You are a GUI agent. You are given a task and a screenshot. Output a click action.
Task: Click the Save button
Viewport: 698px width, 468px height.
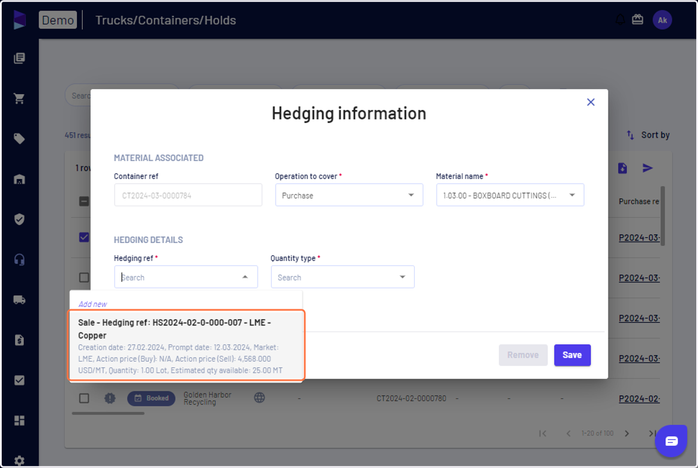[x=572, y=355]
